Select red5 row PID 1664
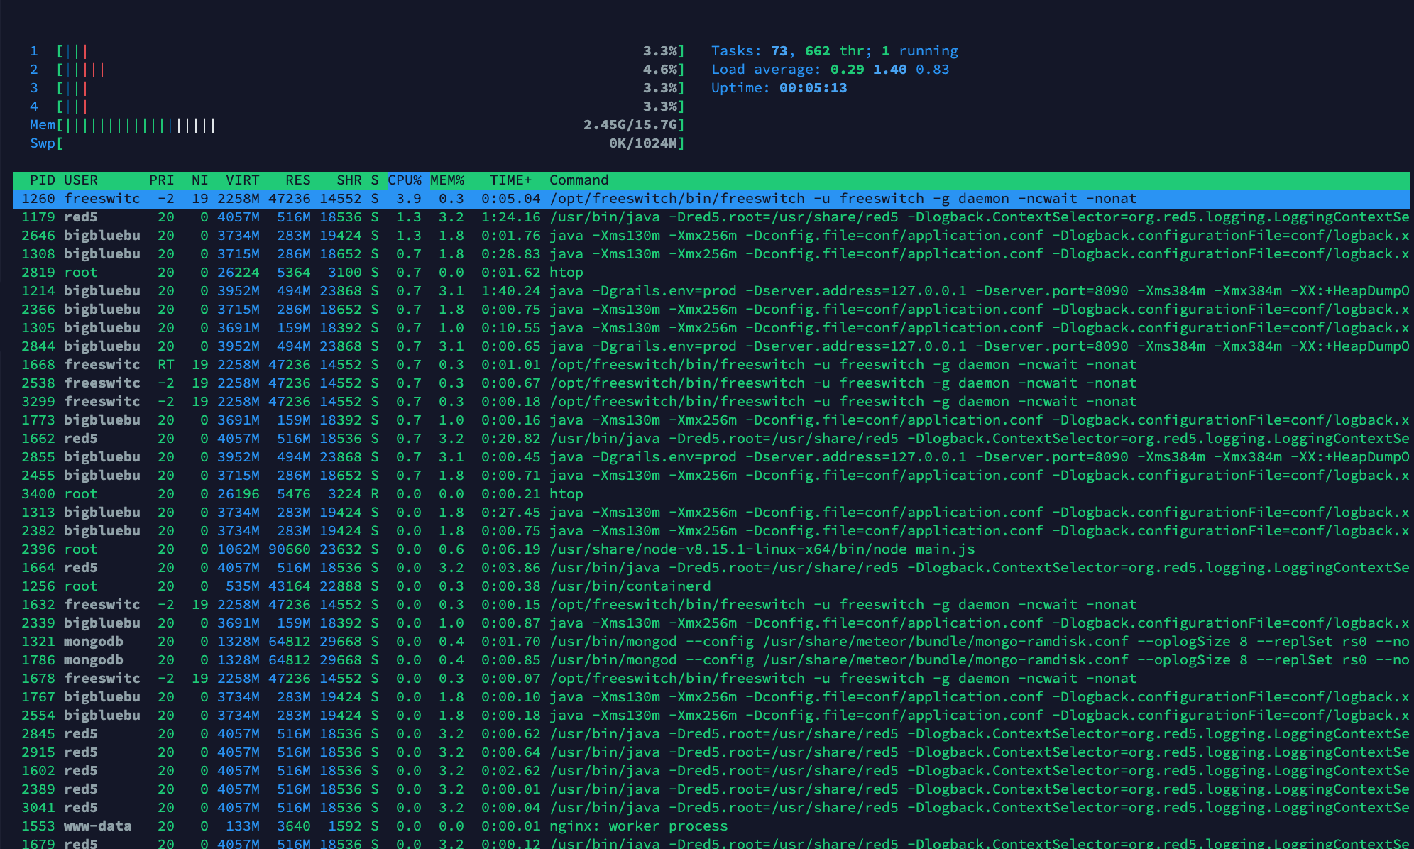The height and width of the screenshot is (849, 1414). tap(711, 568)
